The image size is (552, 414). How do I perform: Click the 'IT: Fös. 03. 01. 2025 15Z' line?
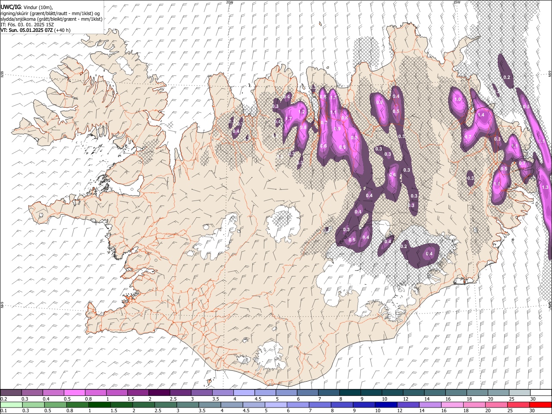(x=27, y=25)
